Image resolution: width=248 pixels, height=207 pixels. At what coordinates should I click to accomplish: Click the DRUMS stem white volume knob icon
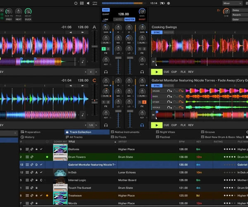[169, 91]
